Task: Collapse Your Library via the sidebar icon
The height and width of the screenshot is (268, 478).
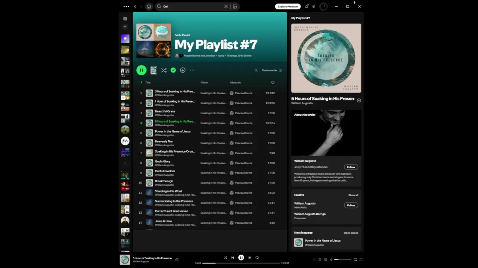Action: pyautogui.click(x=125, y=18)
